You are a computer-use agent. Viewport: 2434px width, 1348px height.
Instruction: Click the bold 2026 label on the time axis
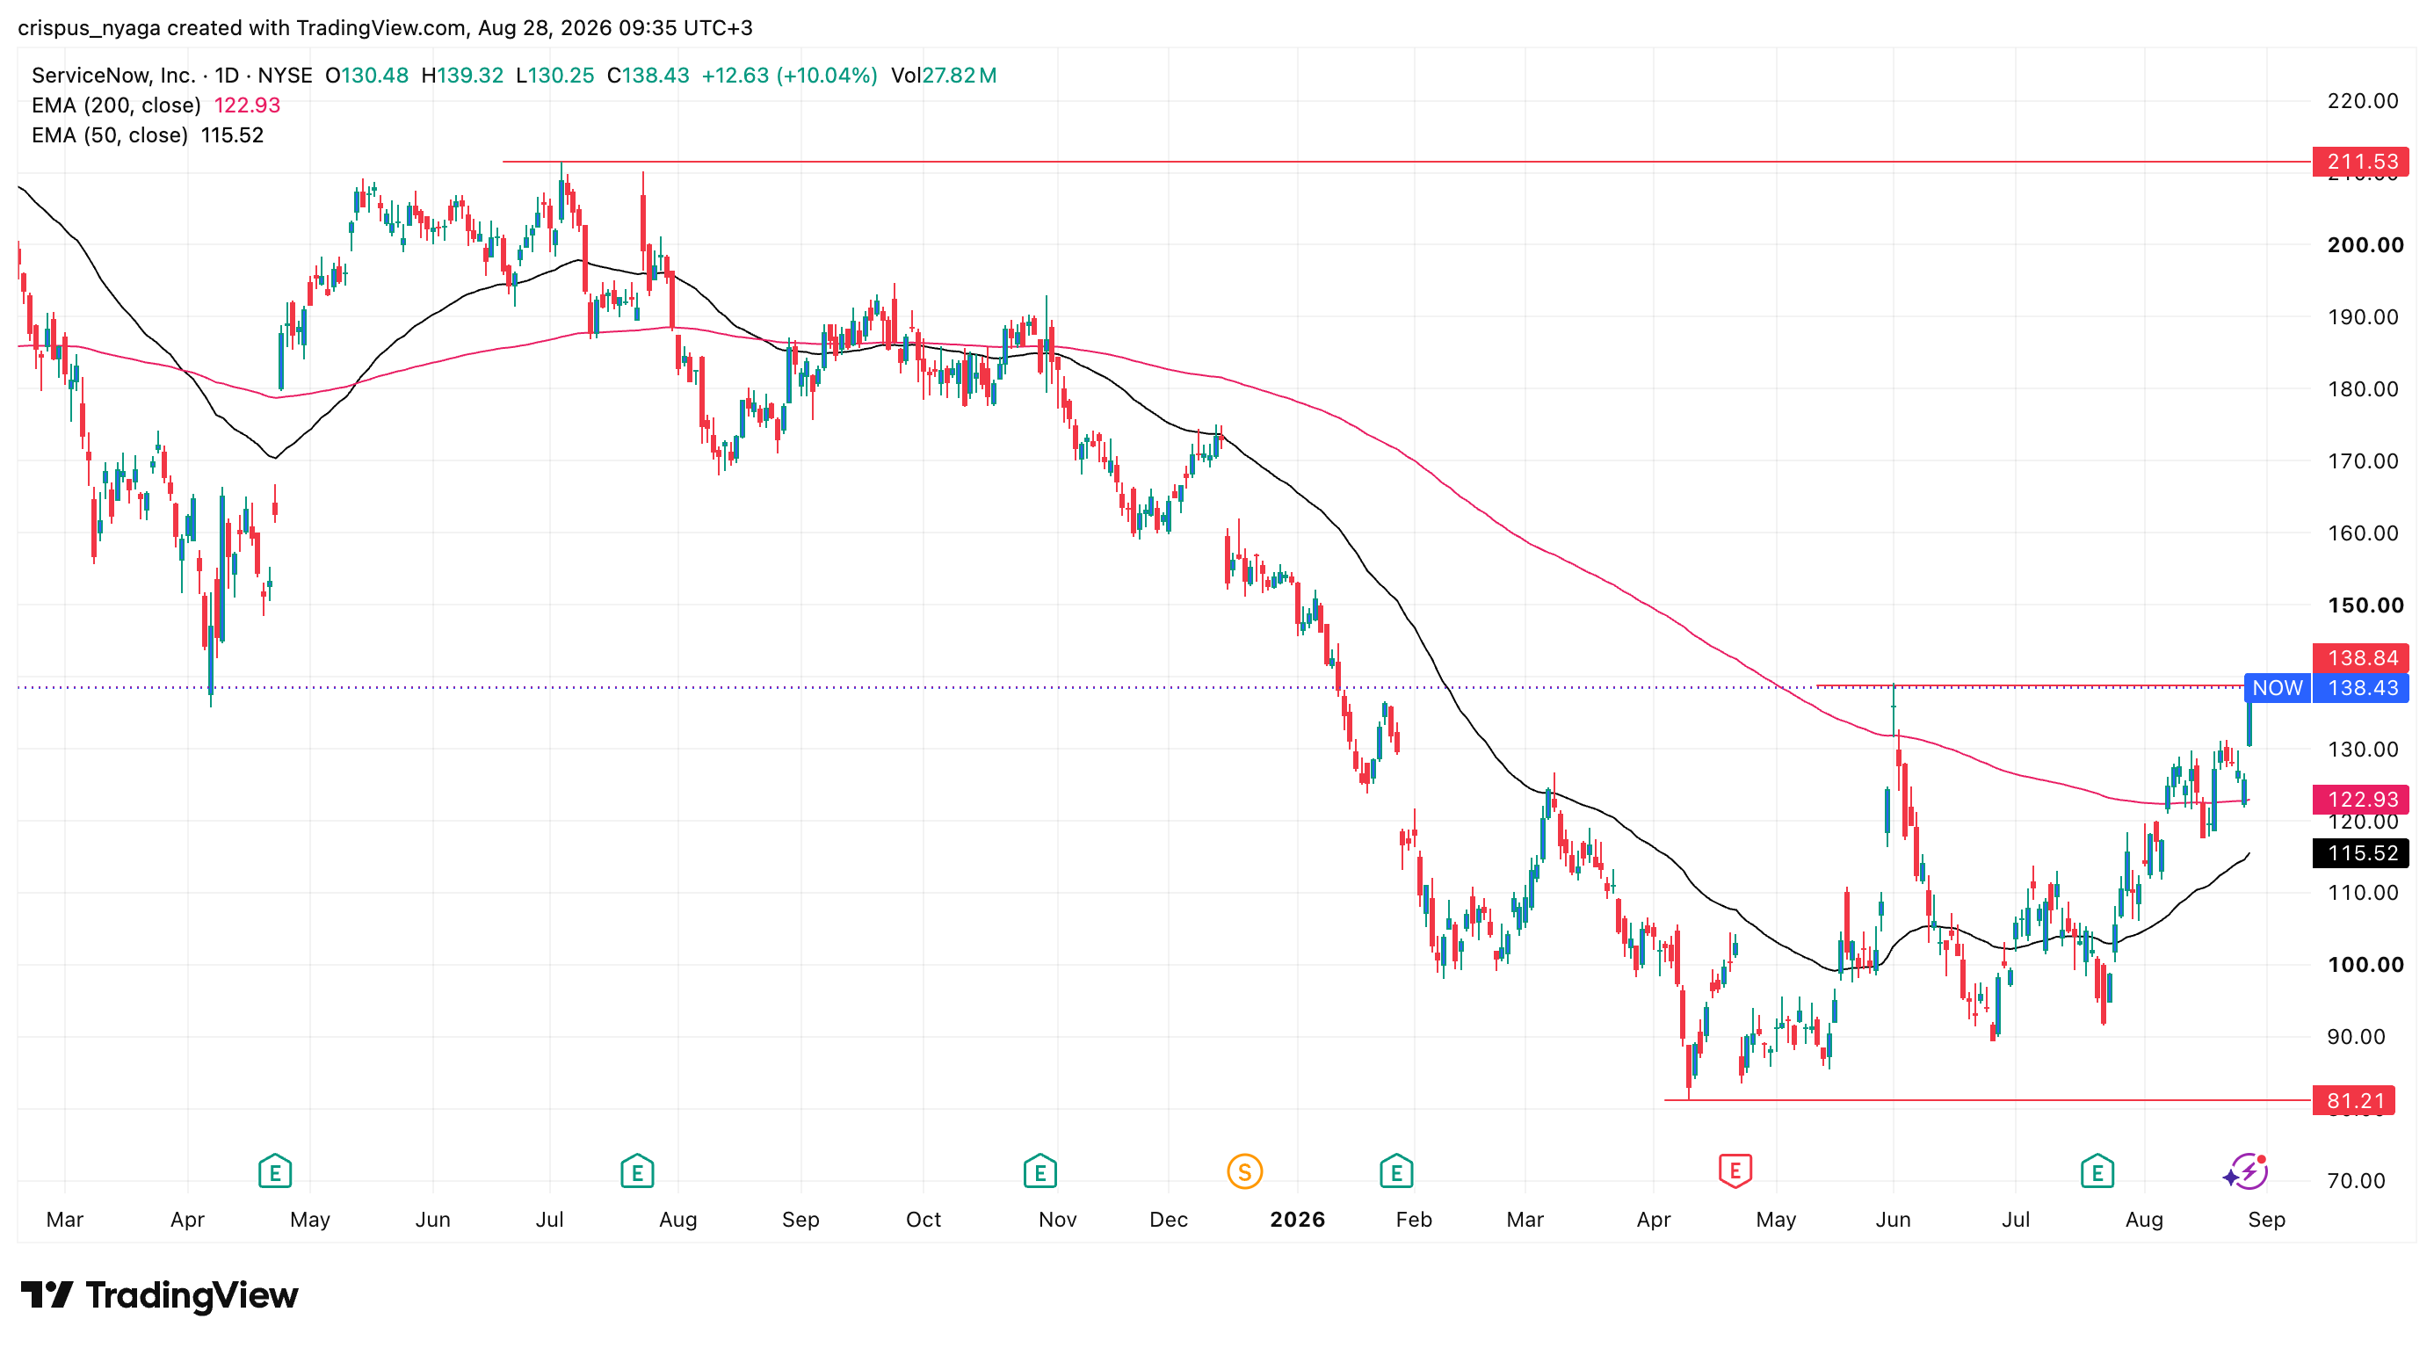(x=1297, y=1220)
